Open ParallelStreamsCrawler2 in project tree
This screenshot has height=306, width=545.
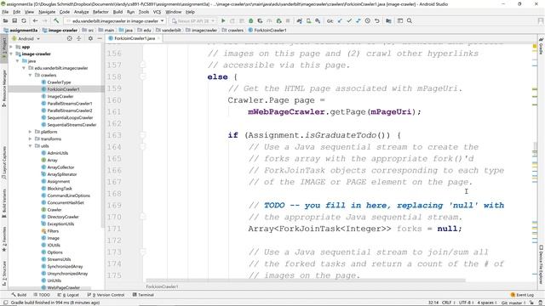point(70,110)
